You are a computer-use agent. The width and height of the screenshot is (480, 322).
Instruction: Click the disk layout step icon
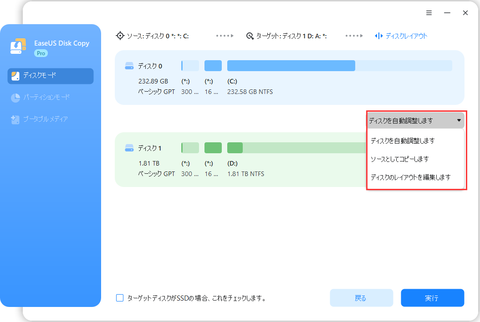(x=378, y=36)
